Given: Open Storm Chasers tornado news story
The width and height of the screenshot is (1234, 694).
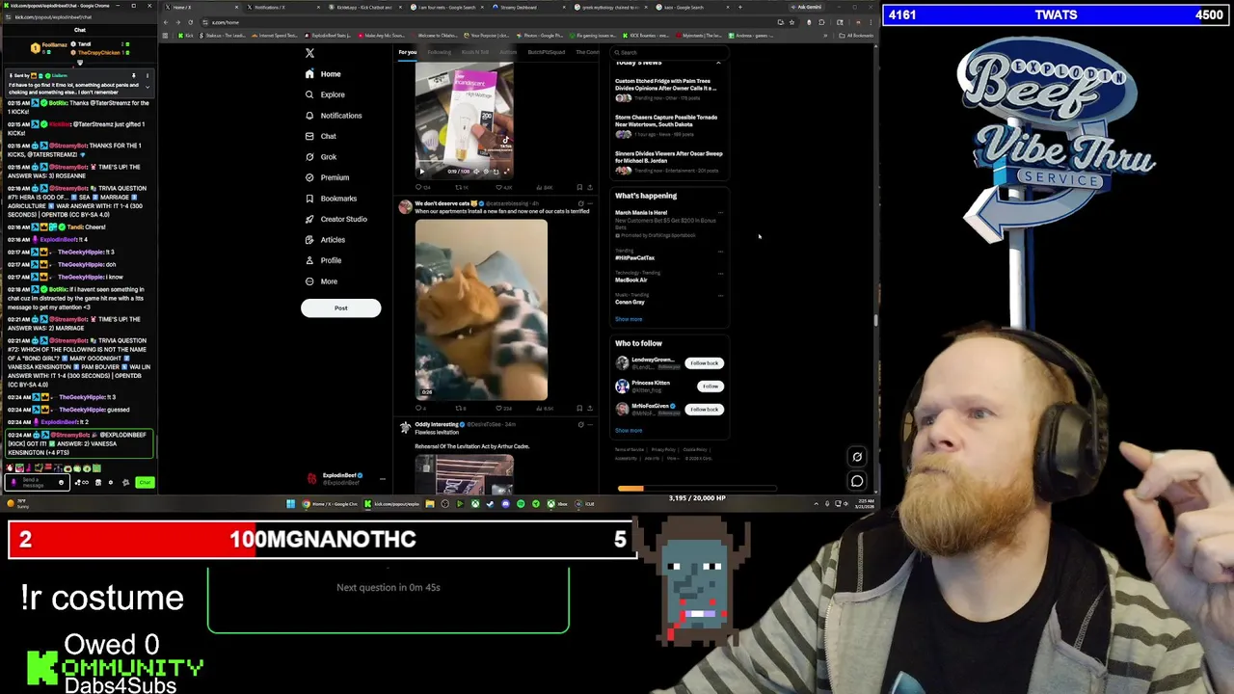Looking at the screenshot, I should tap(668, 125).
